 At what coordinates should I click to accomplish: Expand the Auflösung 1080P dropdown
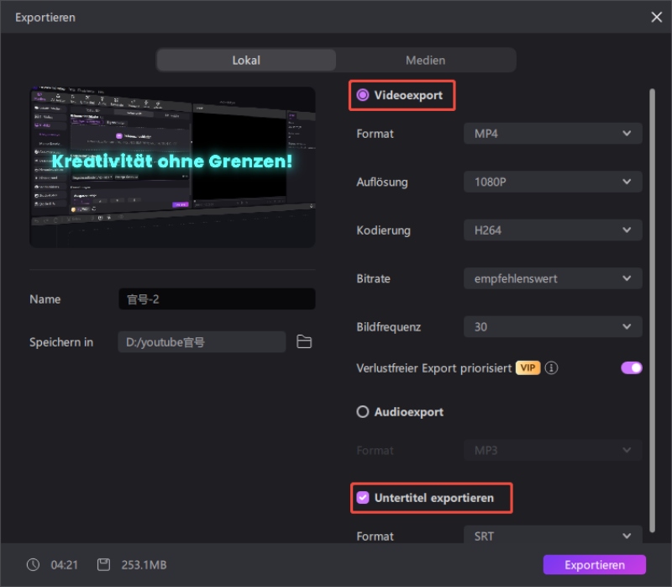[553, 182]
